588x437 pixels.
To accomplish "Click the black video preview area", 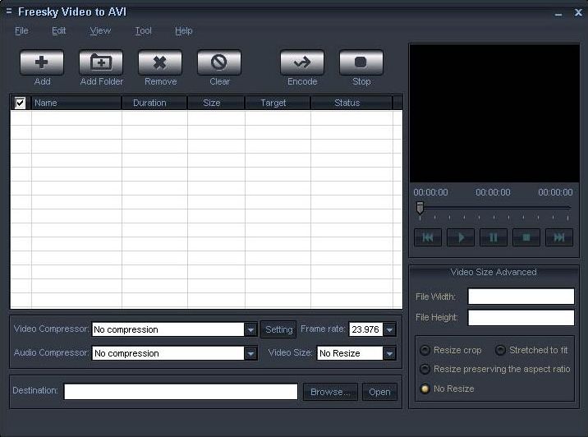I will (x=494, y=113).
